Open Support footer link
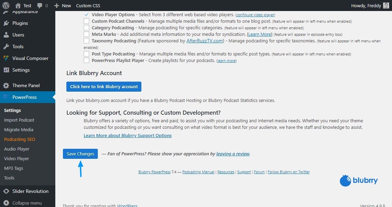Viewport: 392px width, 207px height. pyautogui.click(x=244, y=172)
